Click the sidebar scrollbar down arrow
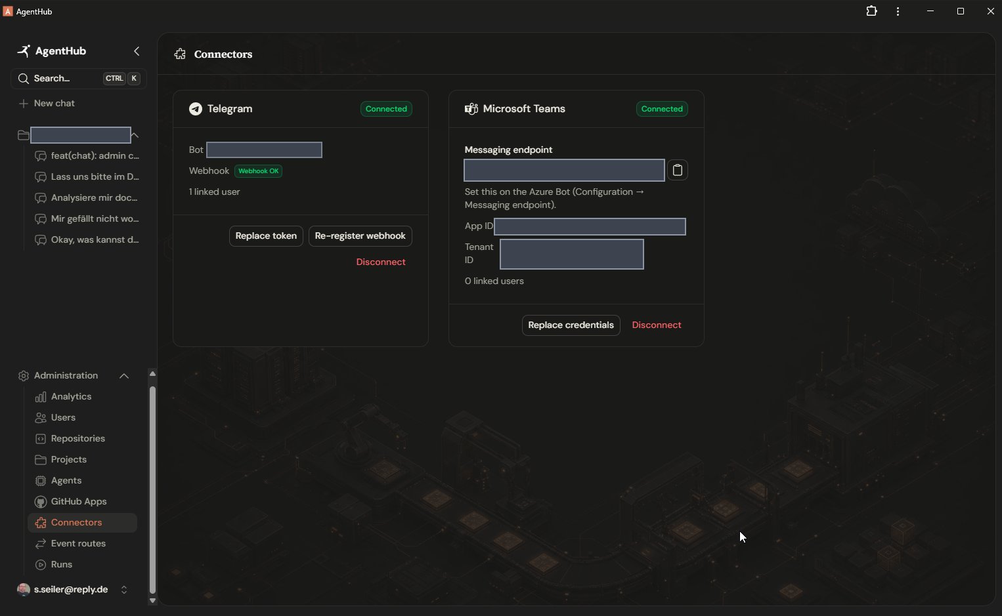The width and height of the screenshot is (1002, 616). tap(152, 600)
